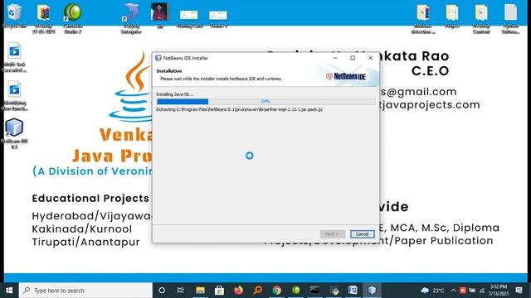The height and width of the screenshot is (298, 531).
Task: Select the Visiting Card image file on the desktop
Action: click(189, 18)
